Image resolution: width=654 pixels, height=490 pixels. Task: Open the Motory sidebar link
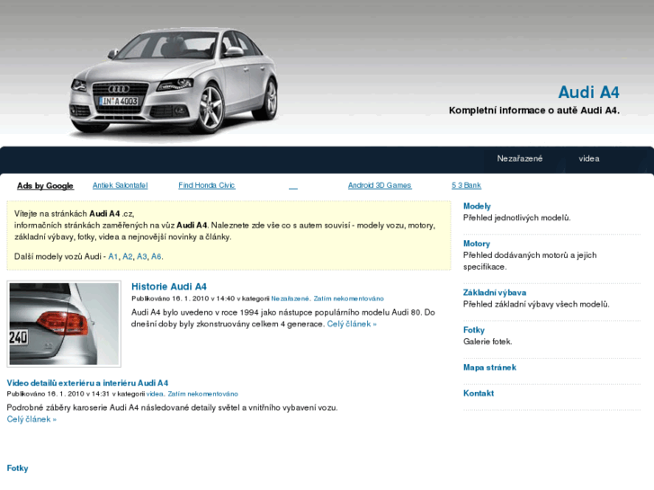click(x=476, y=244)
